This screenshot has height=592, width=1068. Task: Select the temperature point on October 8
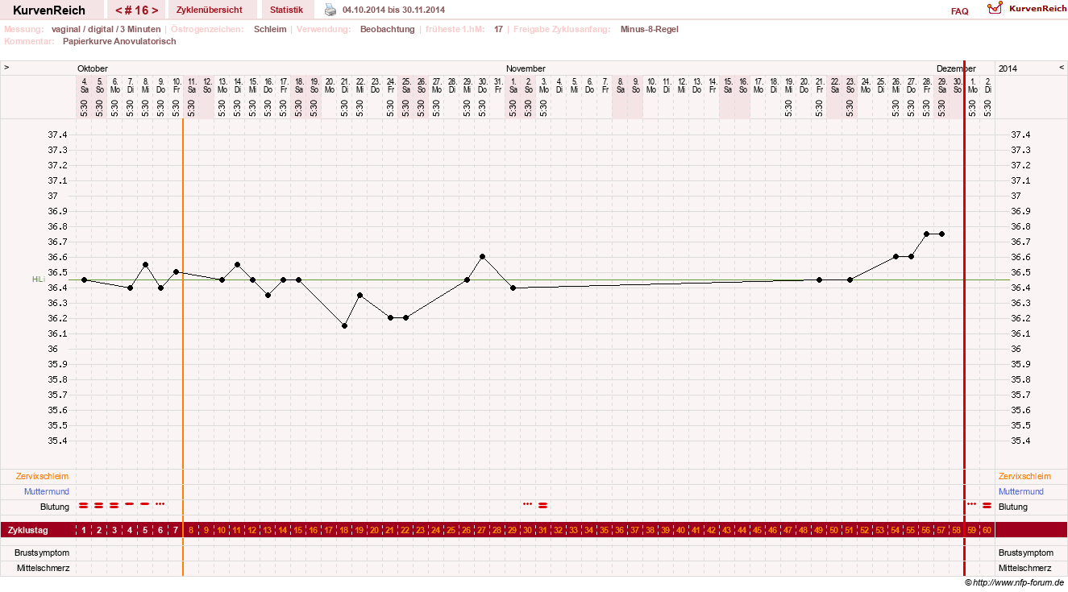coord(145,264)
